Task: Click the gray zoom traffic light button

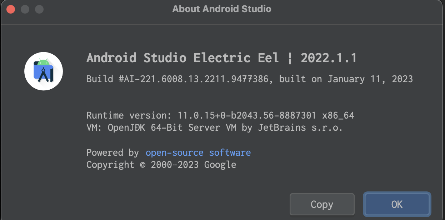Action: pos(39,9)
